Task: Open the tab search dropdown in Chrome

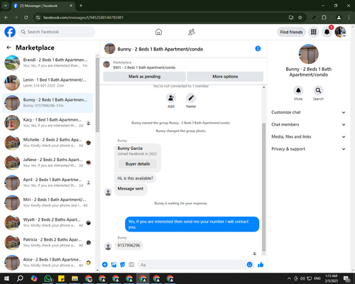Action: tap(5, 6)
